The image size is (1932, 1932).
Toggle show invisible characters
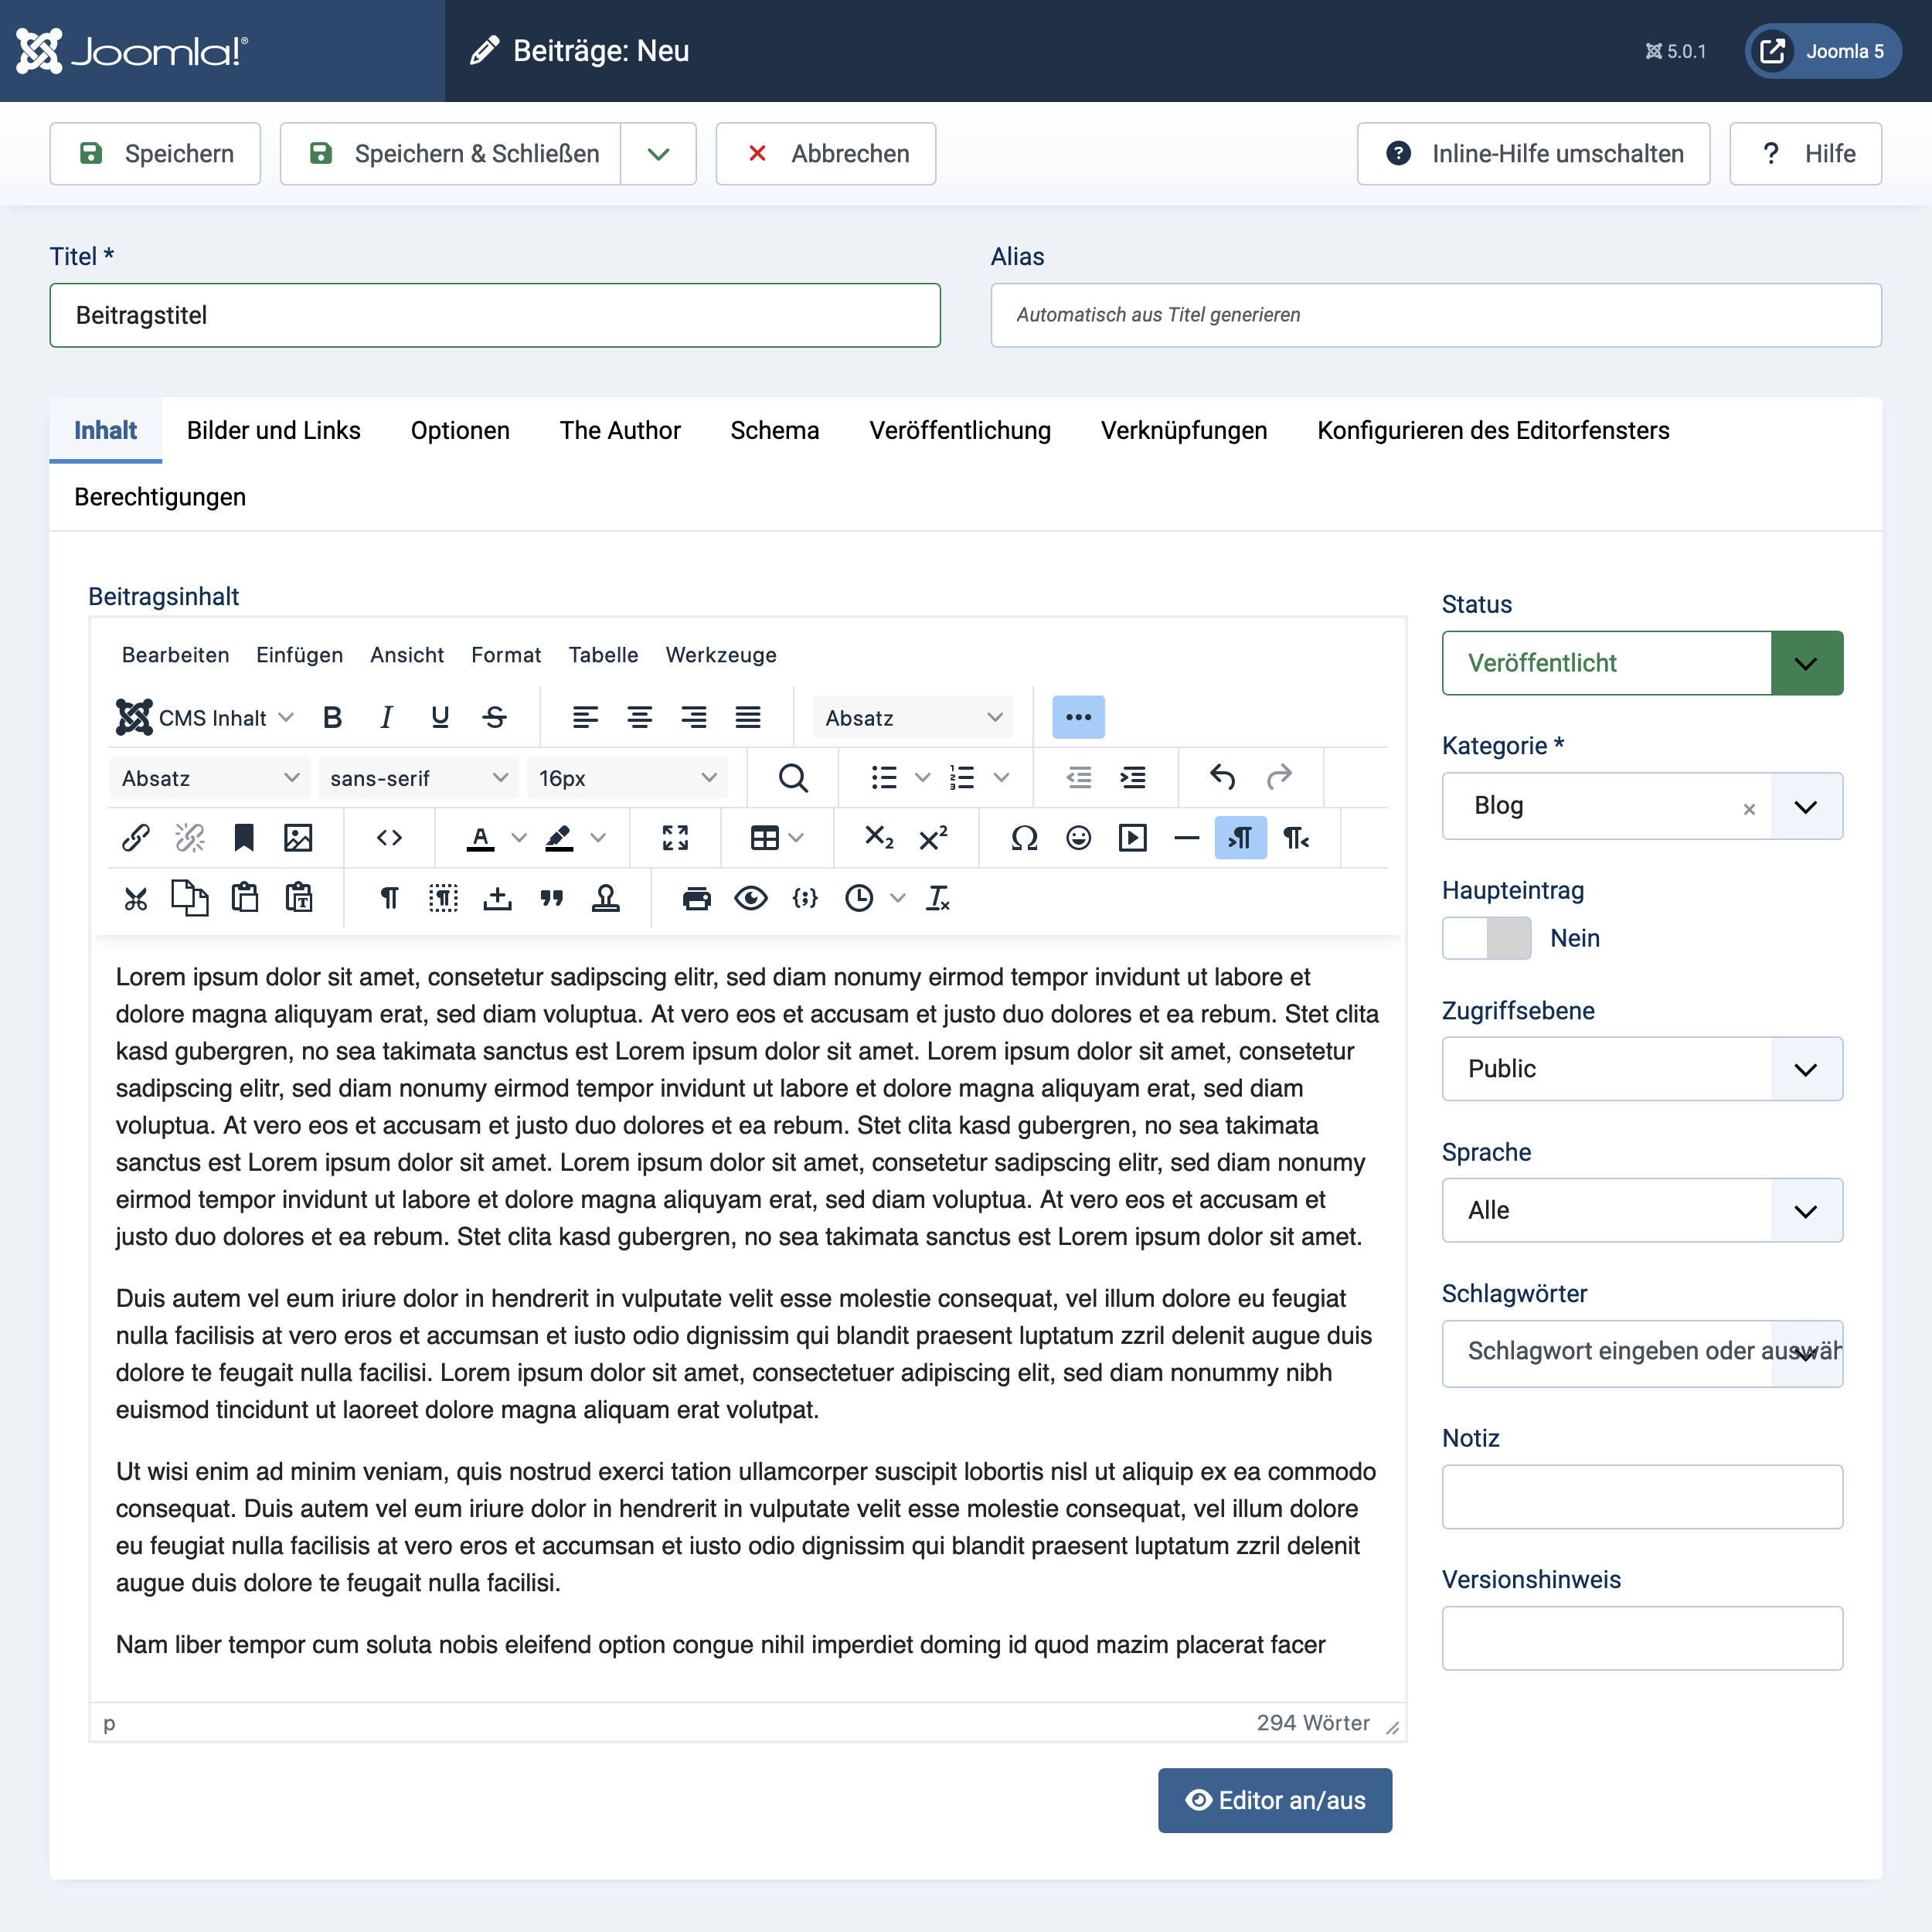coord(389,898)
